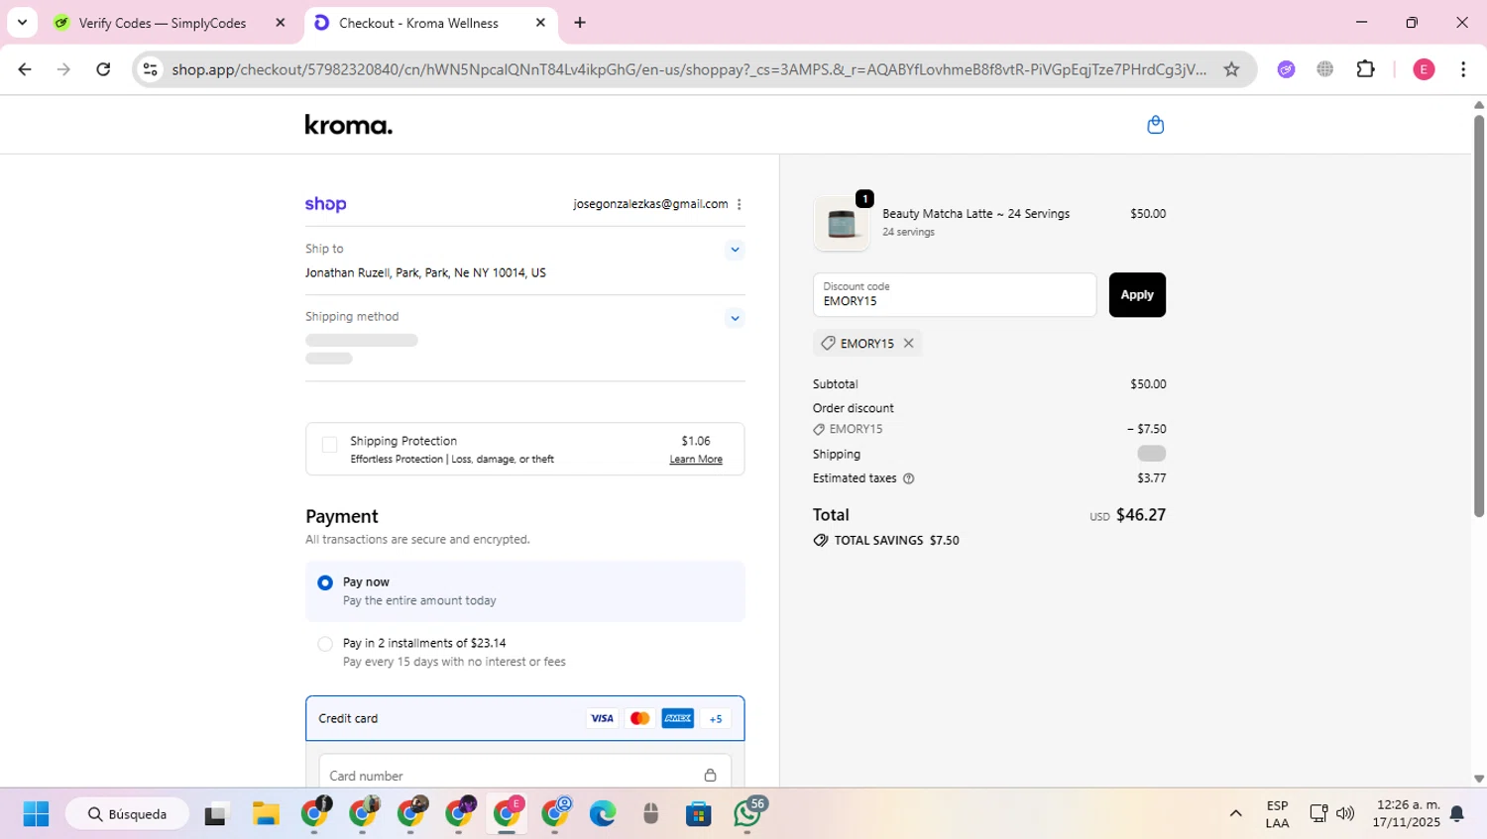The image size is (1487, 839).
Task: Click the Visa card icon
Action: (x=602, y=718)
